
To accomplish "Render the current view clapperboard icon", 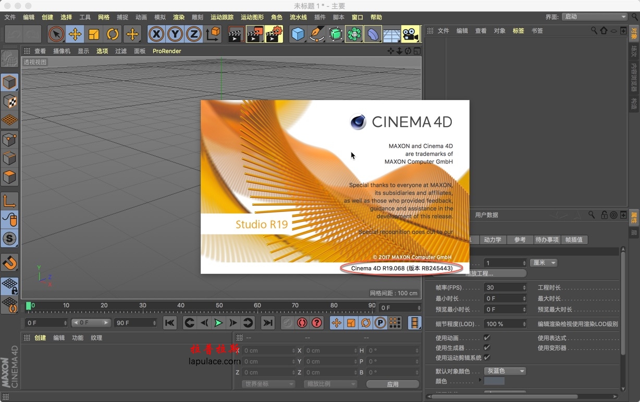I will 236,34.
